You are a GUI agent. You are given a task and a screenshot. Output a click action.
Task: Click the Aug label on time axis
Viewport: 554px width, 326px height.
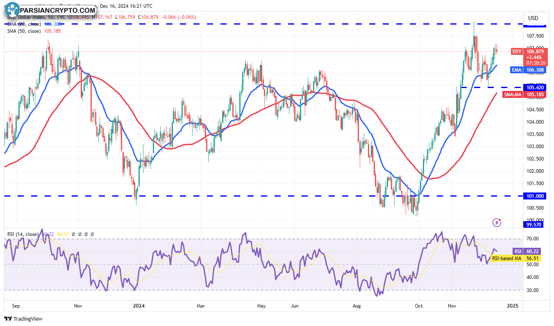point(356,306)
